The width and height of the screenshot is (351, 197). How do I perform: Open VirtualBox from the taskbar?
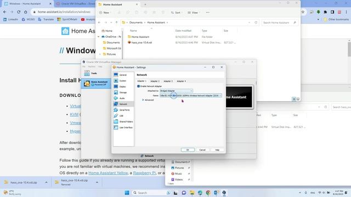click(x=224, y=193)
